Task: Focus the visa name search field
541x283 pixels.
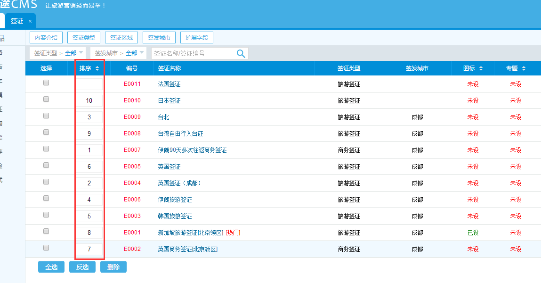Action: click(x=193, y=54)
